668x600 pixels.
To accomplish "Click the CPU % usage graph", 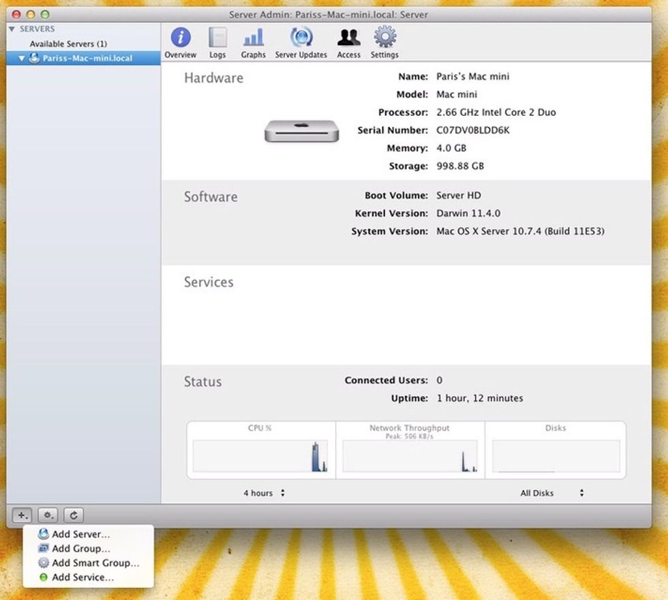I will [260, 455].
